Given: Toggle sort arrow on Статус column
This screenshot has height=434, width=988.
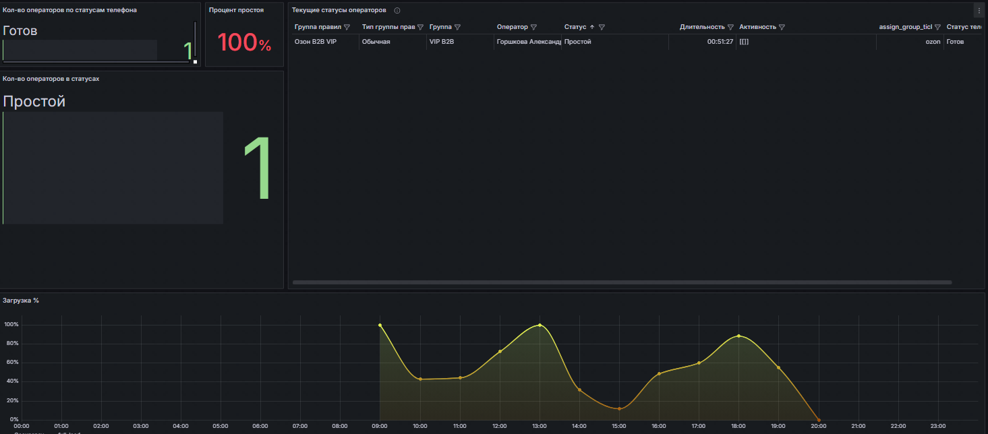Looking at the screenshot, I should tap(592, 27).
